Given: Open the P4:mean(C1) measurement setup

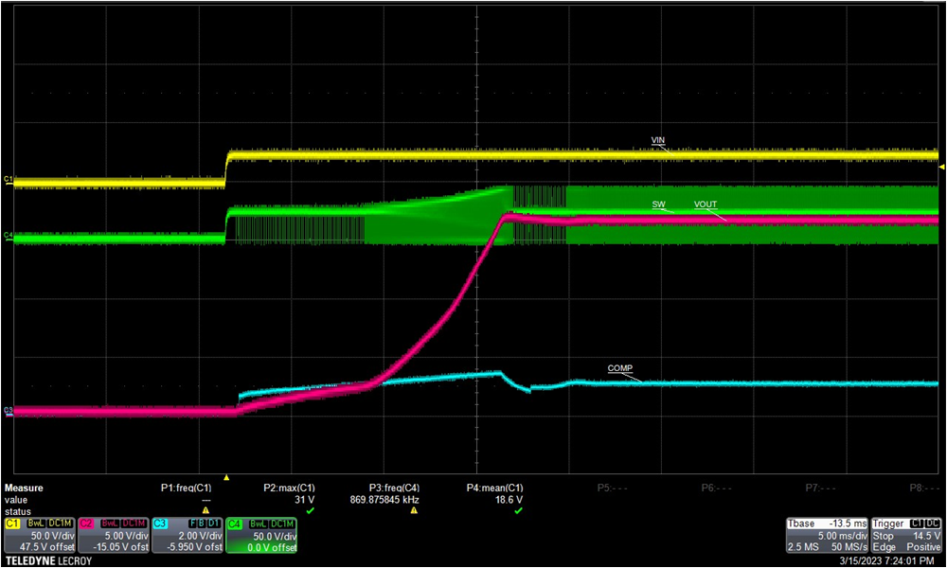Looking at the screenshot, I should (497, 488).
